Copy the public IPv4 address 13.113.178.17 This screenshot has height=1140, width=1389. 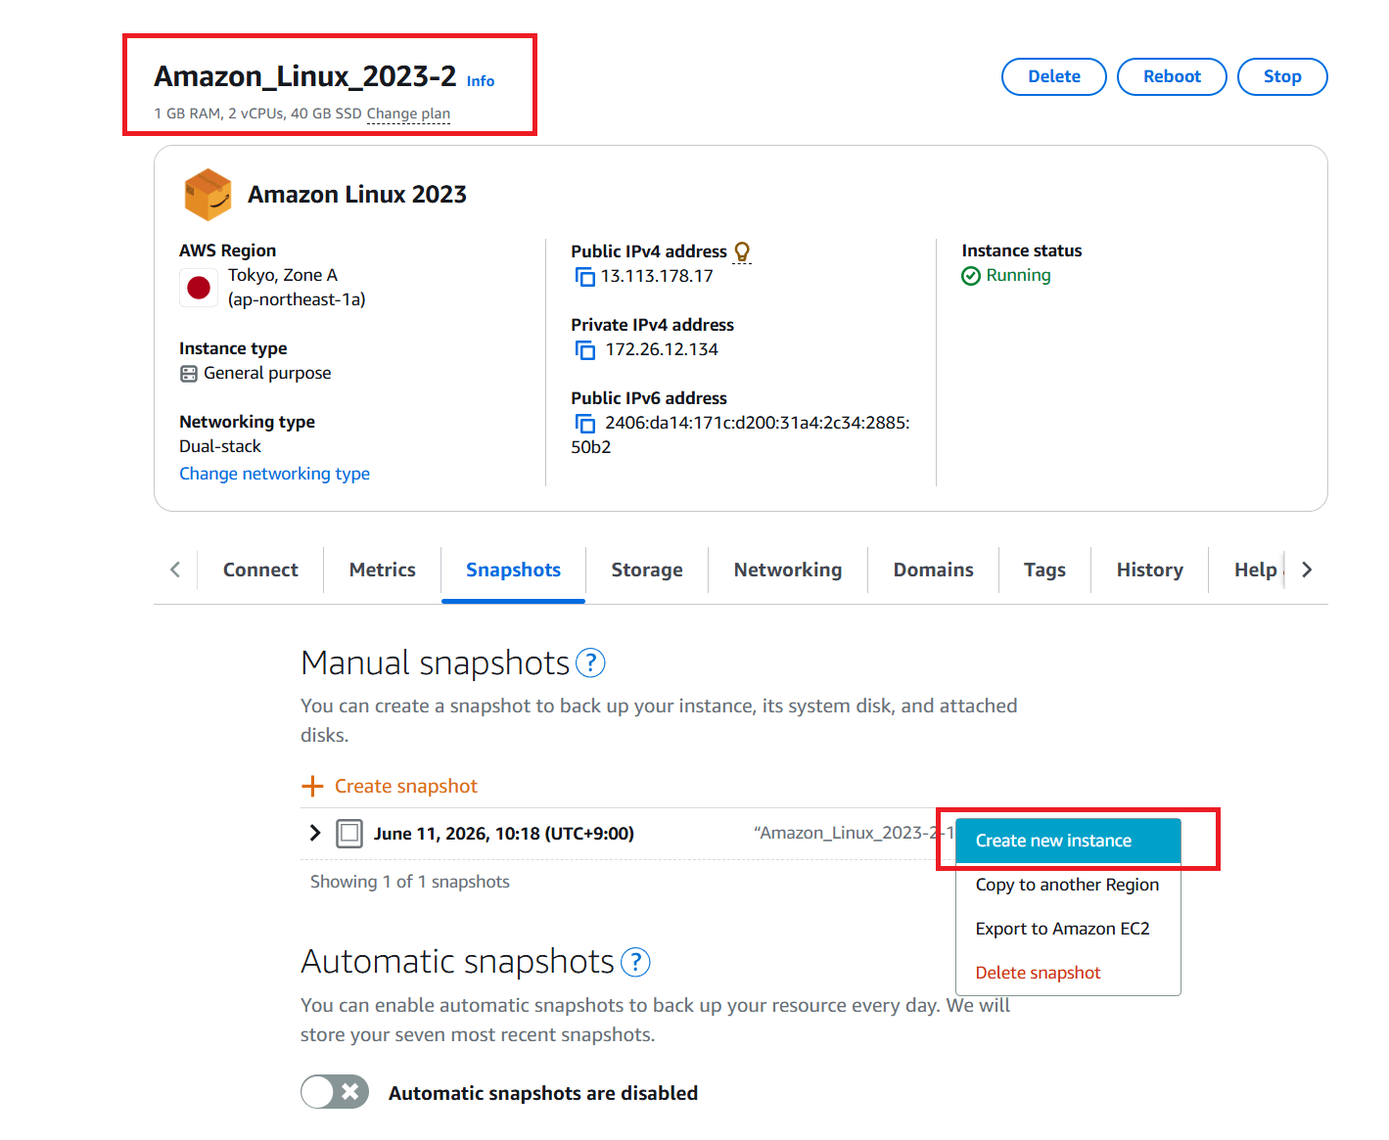[585, 277]
